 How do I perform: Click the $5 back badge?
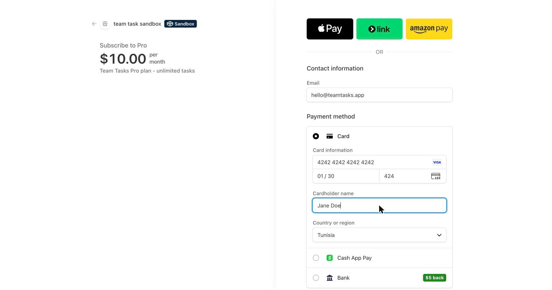[x=435, y=278]
